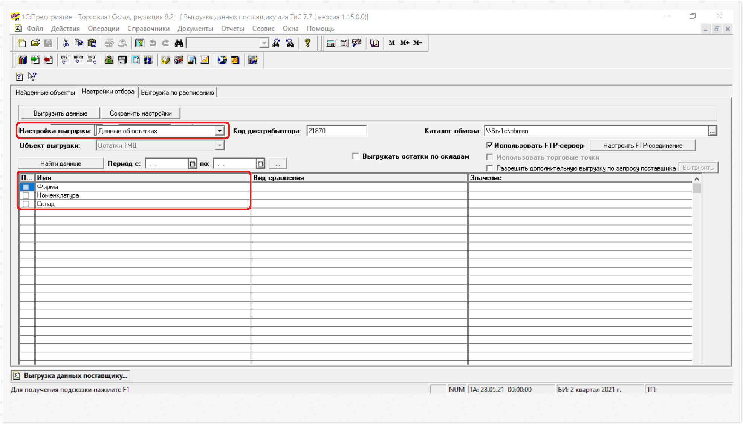Toggle the Склад row checkbox
This screenshot has width=743, height=424.
[26, 204]
